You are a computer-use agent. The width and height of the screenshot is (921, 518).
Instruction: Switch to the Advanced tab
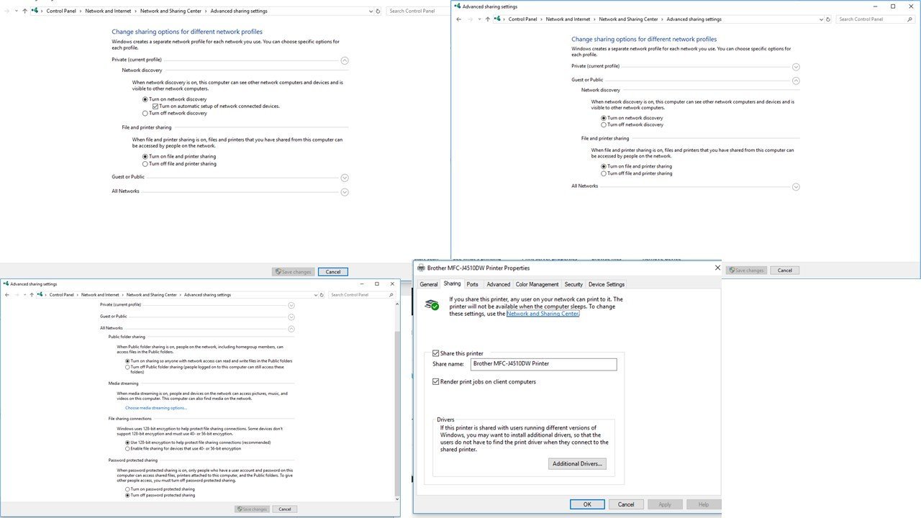[x=498, y=284]
